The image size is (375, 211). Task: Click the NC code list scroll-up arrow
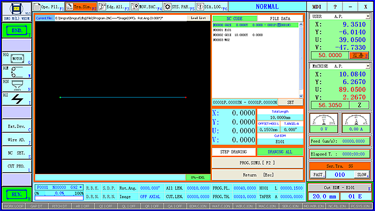pos(301,24)
